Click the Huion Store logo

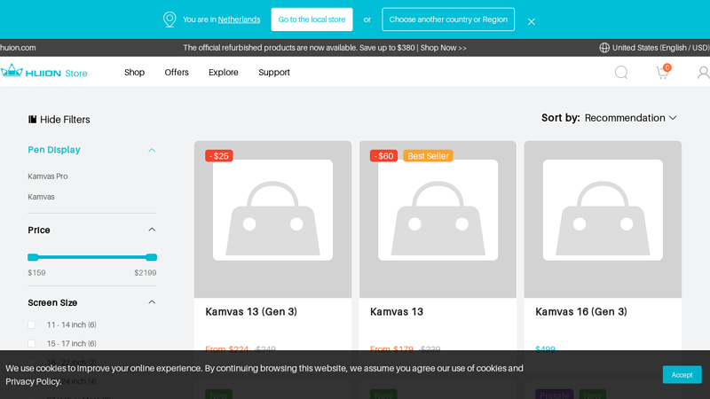pos(44,72)
